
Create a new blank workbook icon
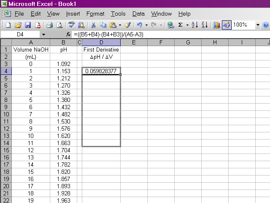8,25
